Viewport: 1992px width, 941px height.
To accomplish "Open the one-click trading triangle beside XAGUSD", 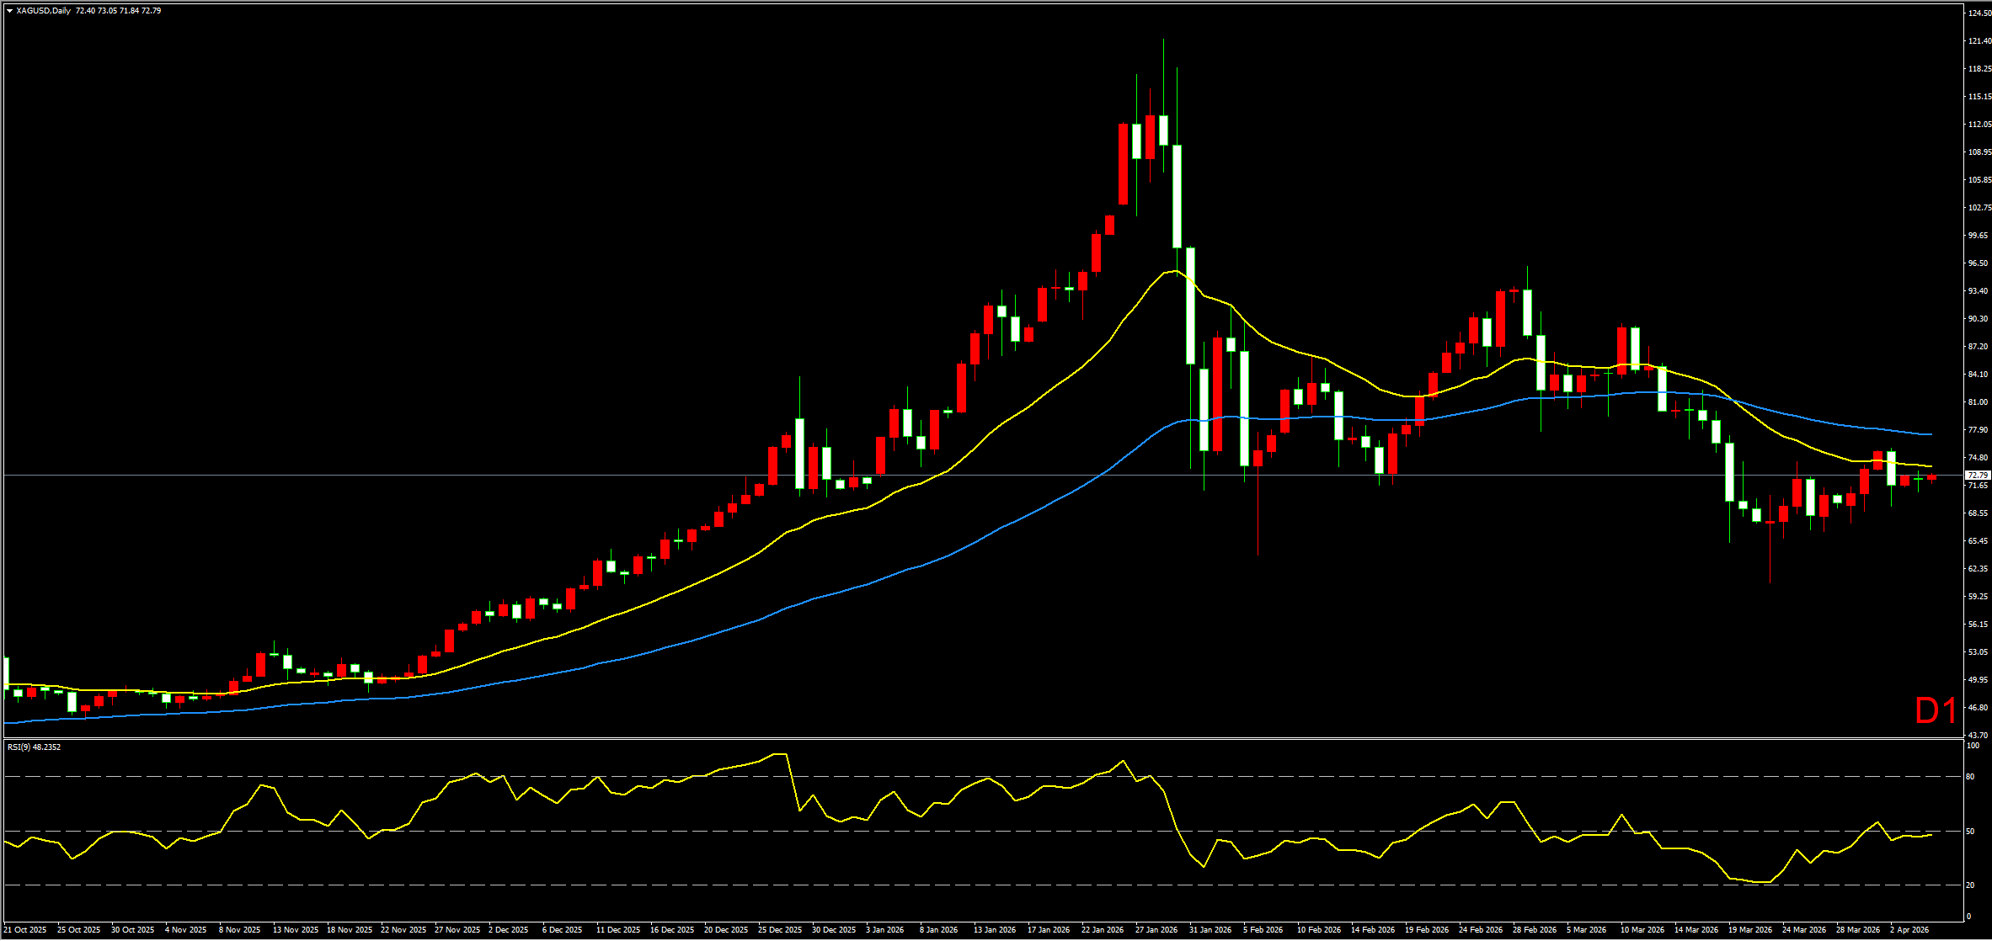I will [x=9, y=11].
